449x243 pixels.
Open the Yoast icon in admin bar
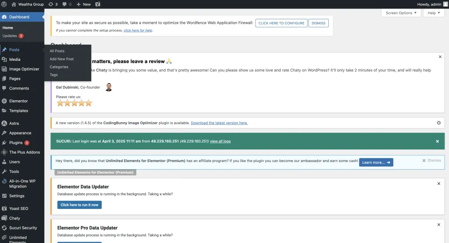[97, 4]
